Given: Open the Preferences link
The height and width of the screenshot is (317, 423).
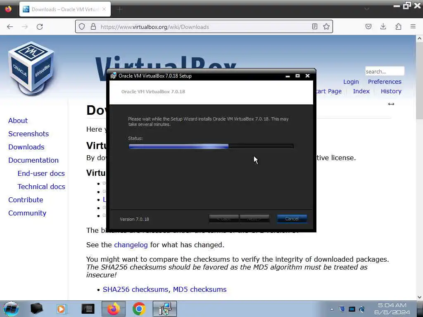Looking at the screenshot, I should (x=385, y=82).
